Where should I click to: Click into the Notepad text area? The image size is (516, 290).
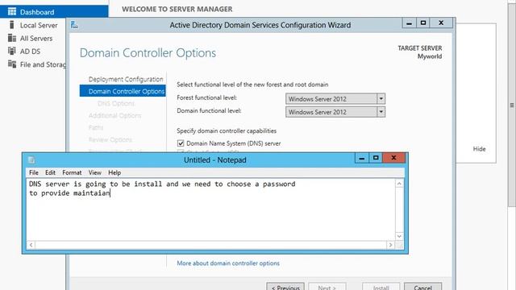coord(210,209)
